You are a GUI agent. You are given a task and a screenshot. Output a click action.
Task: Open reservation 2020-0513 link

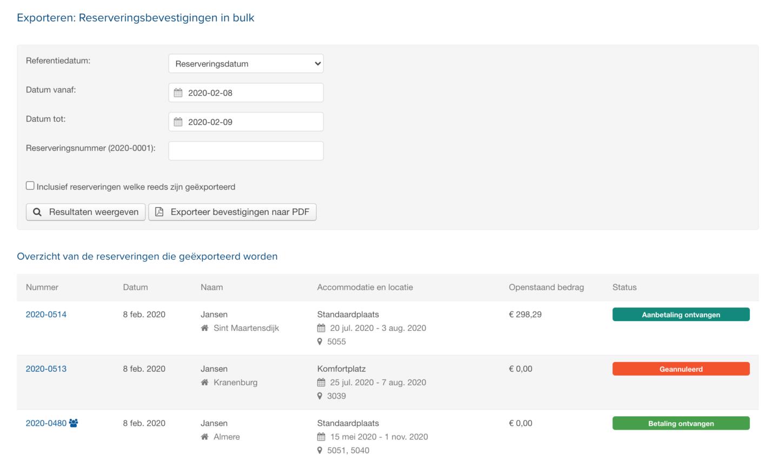pos(46,369)
